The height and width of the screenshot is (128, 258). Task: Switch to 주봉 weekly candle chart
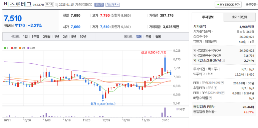pyautogui.click(x=148, y=36)
